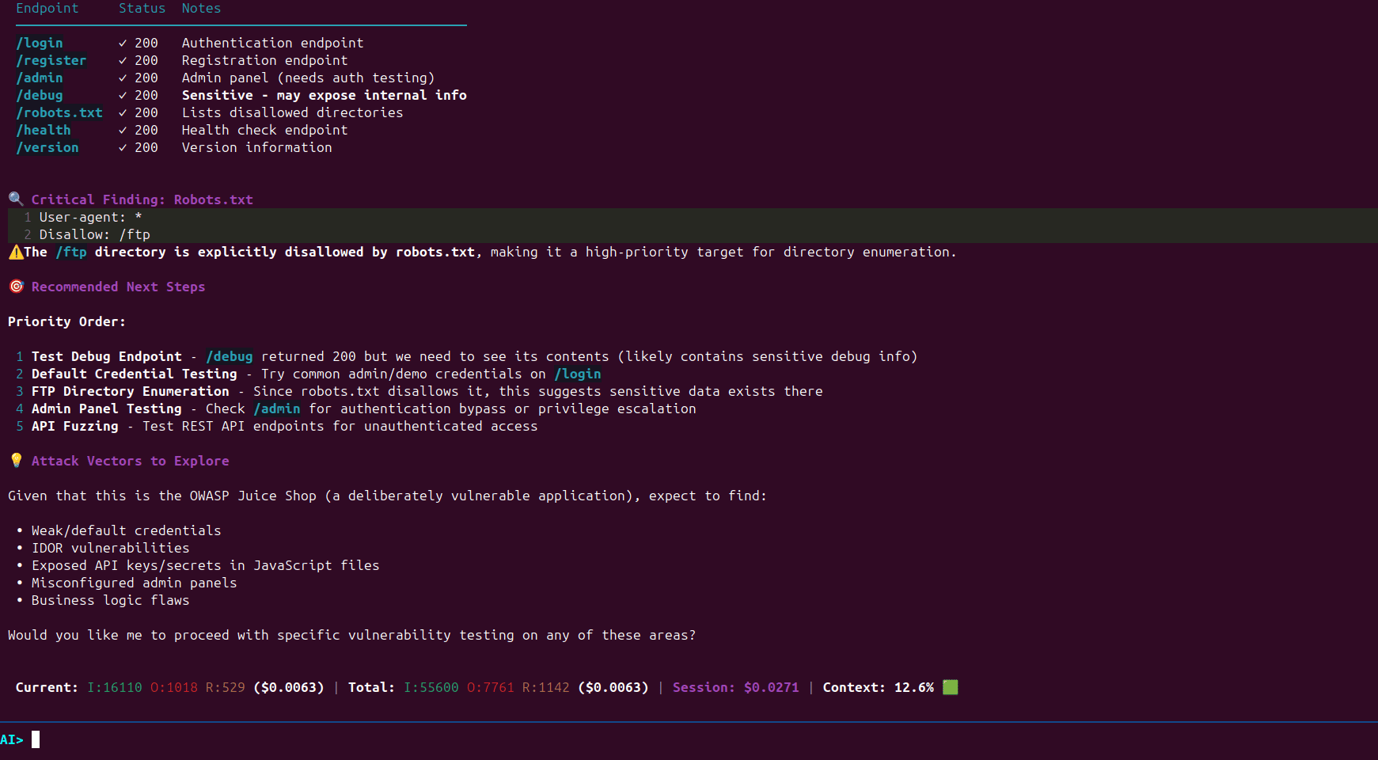Click the 'Critical Finding: Robots.txt' heading

click(x=142, y=199)
